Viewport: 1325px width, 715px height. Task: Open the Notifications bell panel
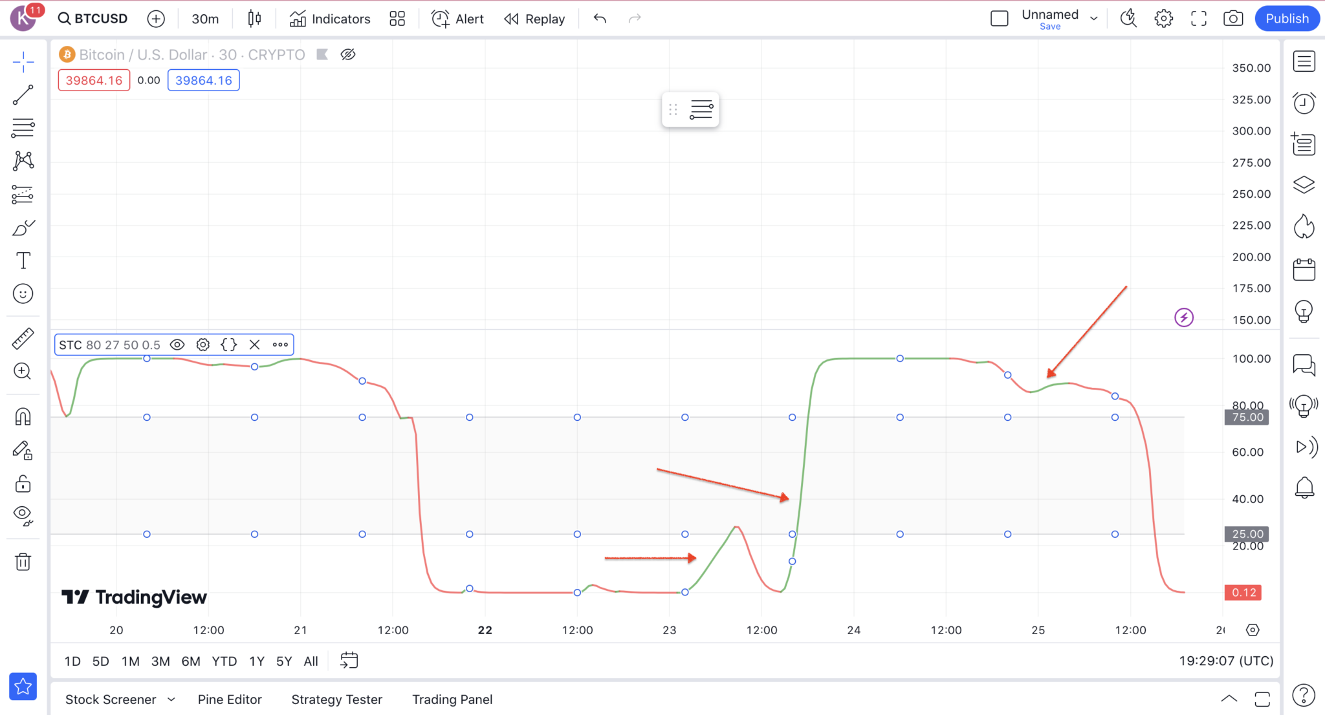[1304, 487]
